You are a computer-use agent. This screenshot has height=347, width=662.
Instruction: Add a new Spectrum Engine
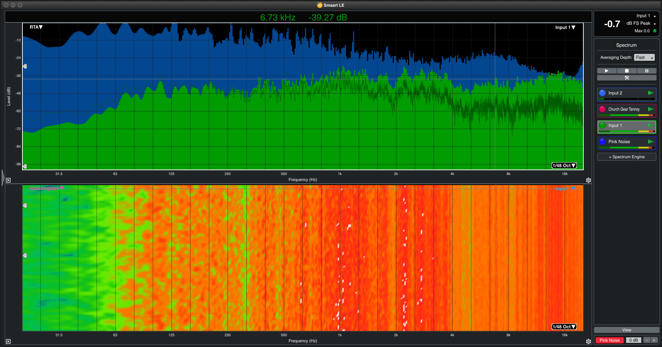tap(626, 157)
